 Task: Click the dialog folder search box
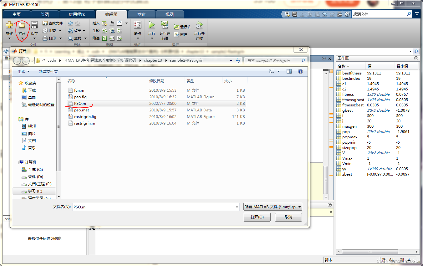coord(275,60)
